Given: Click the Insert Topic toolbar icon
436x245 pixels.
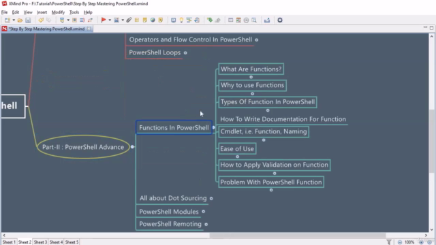Looking at the screenshot, I should [x=62, y=20].
